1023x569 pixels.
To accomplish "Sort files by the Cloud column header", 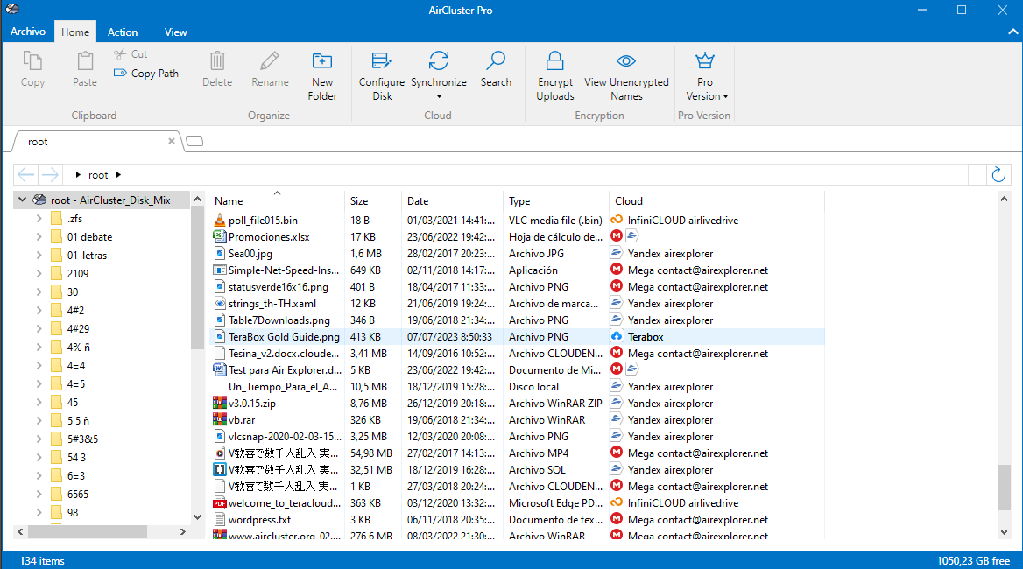I will (629, 201).
